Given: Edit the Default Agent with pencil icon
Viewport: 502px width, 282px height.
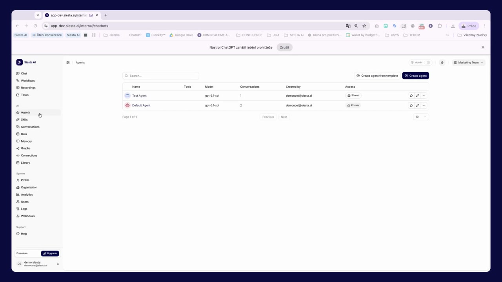Looking at the screenshot, I should point(417,105).
